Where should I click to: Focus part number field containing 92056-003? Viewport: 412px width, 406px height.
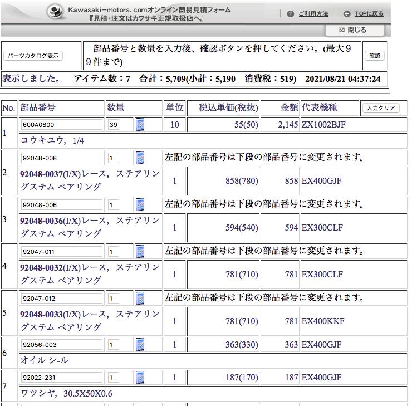click(x=62, y=345)
